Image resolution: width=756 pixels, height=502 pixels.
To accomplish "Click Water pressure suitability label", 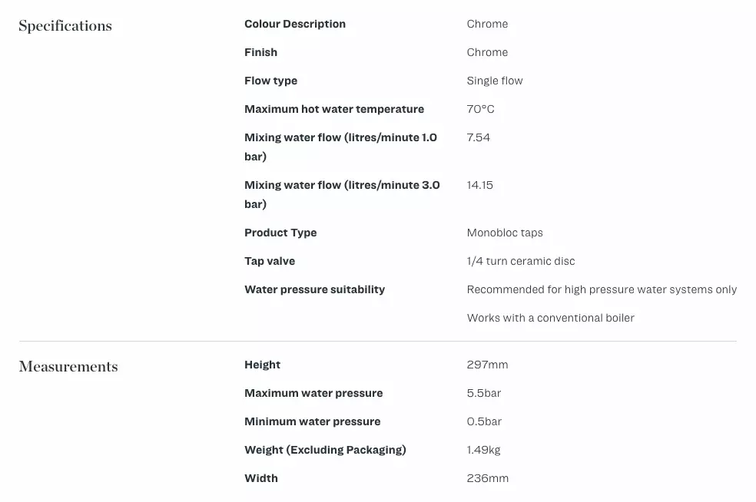I will (314, 289).
